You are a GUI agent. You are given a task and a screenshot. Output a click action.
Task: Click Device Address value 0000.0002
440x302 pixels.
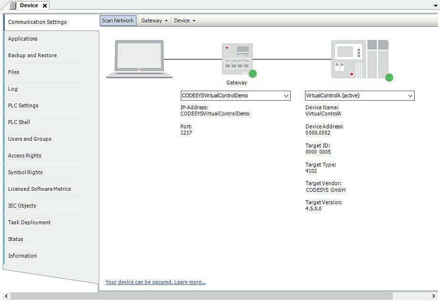coord(318,133)
